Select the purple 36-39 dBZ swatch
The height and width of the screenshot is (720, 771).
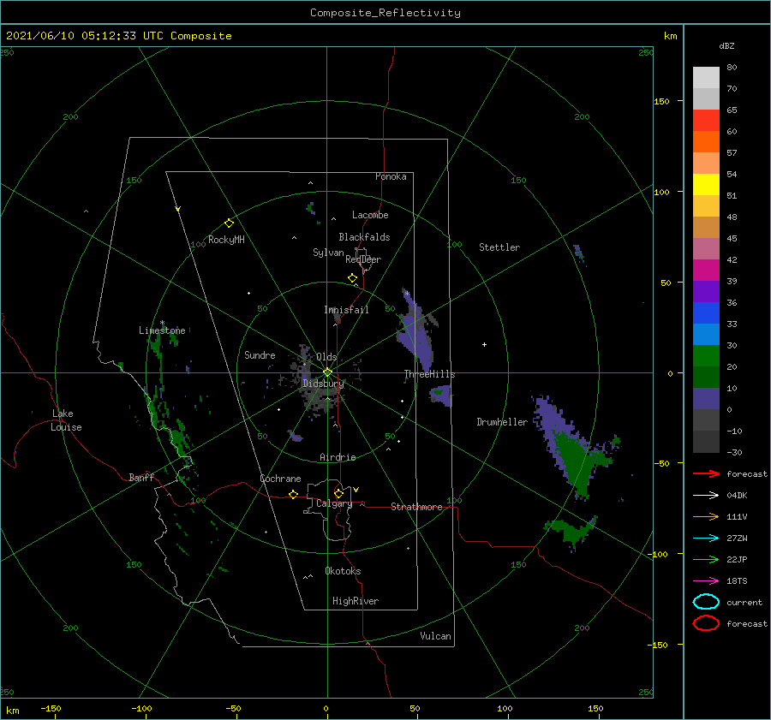[706, 292]
